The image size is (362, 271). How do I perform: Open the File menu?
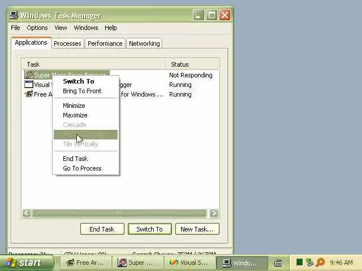click(x=15, y=28)
